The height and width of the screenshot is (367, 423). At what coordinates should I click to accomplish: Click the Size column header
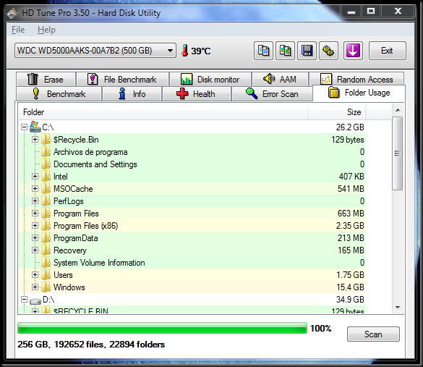[x=337, y=111]
